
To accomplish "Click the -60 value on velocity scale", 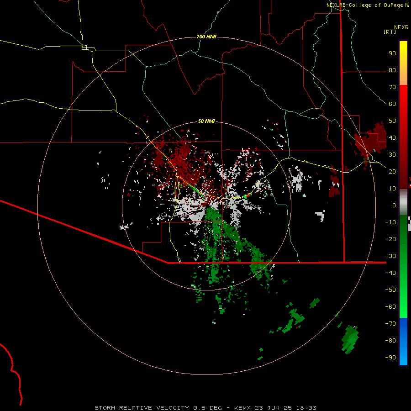I will coord(390,307).
